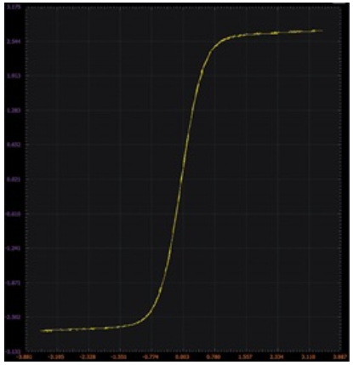353x365 pixels.
Task: Select the 0.780 X-axis tick label
Action: 215,356
